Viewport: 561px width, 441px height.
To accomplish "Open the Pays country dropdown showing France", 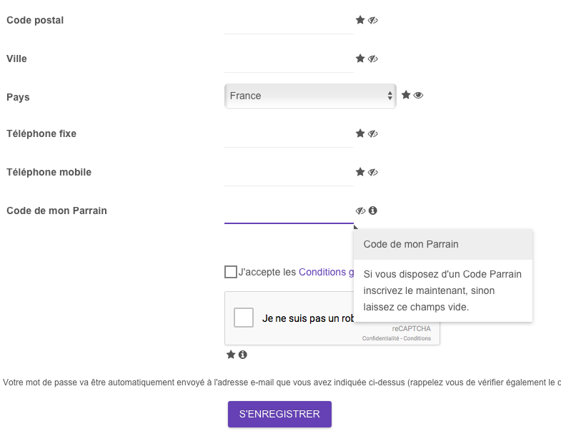I will pos(310,96).
